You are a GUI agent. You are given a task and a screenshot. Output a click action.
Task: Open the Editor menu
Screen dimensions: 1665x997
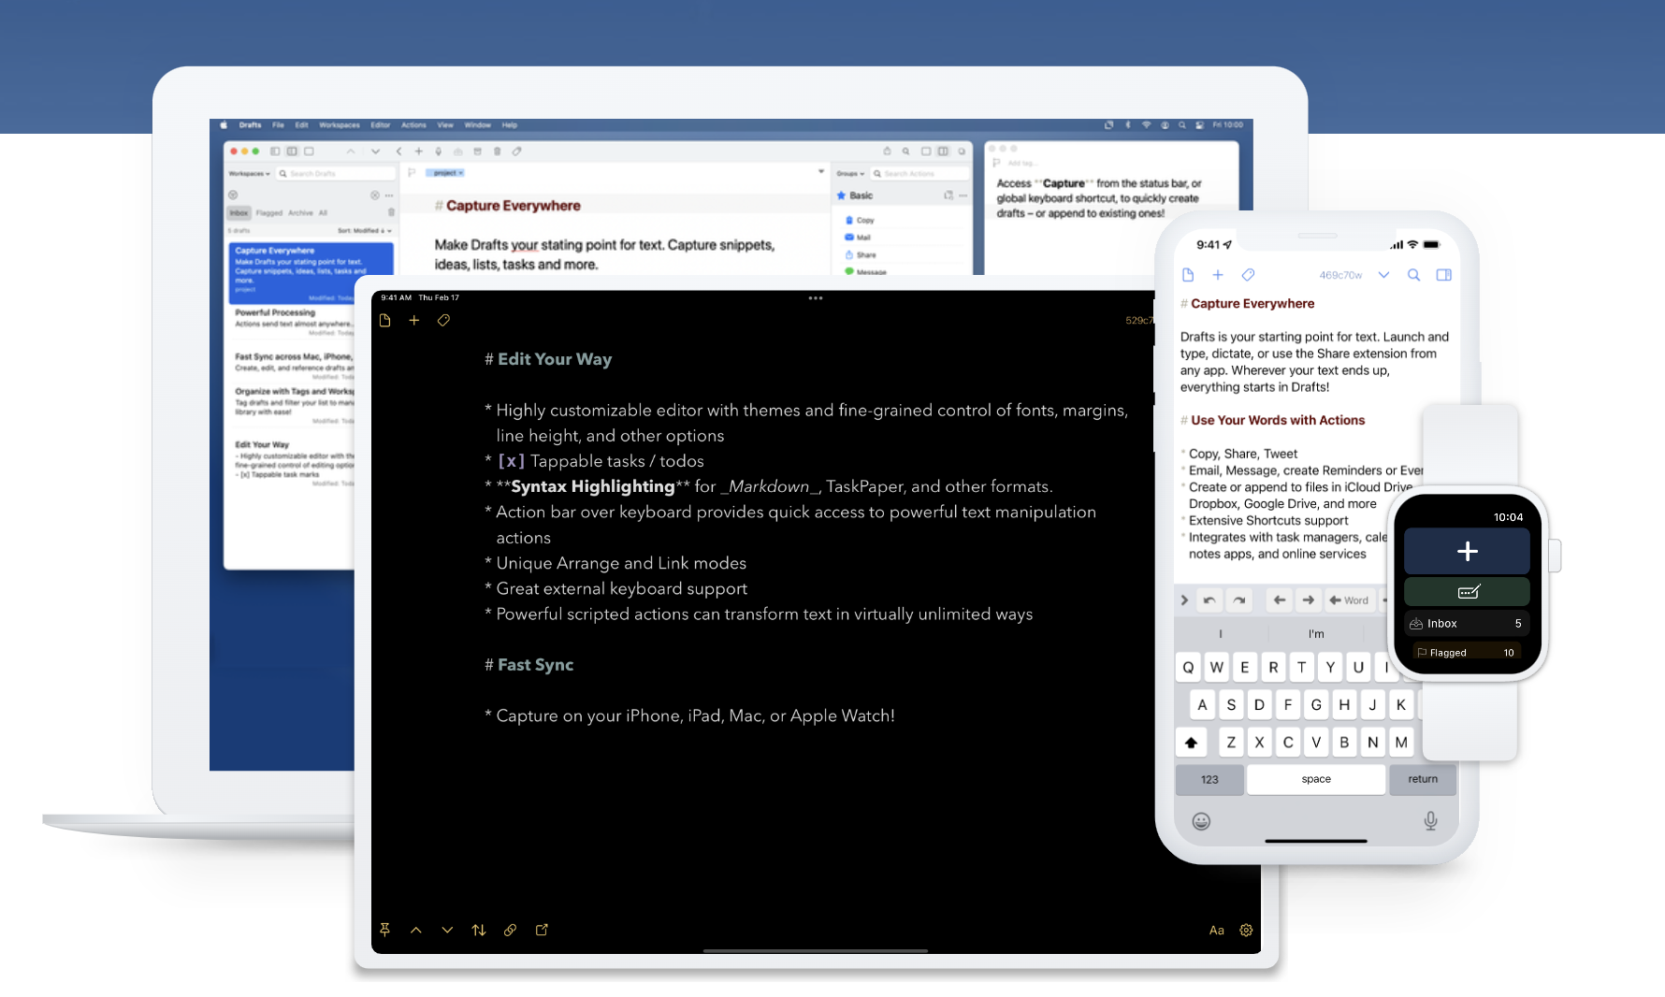[x=381, y=124]
